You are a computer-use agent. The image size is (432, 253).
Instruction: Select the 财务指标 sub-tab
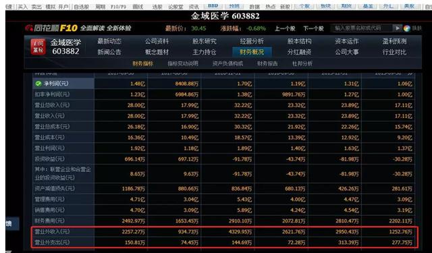click(142, 63)
